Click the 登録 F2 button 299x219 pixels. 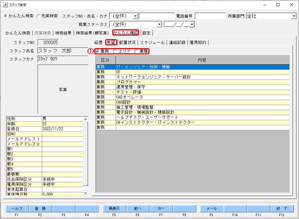point(40,209)
